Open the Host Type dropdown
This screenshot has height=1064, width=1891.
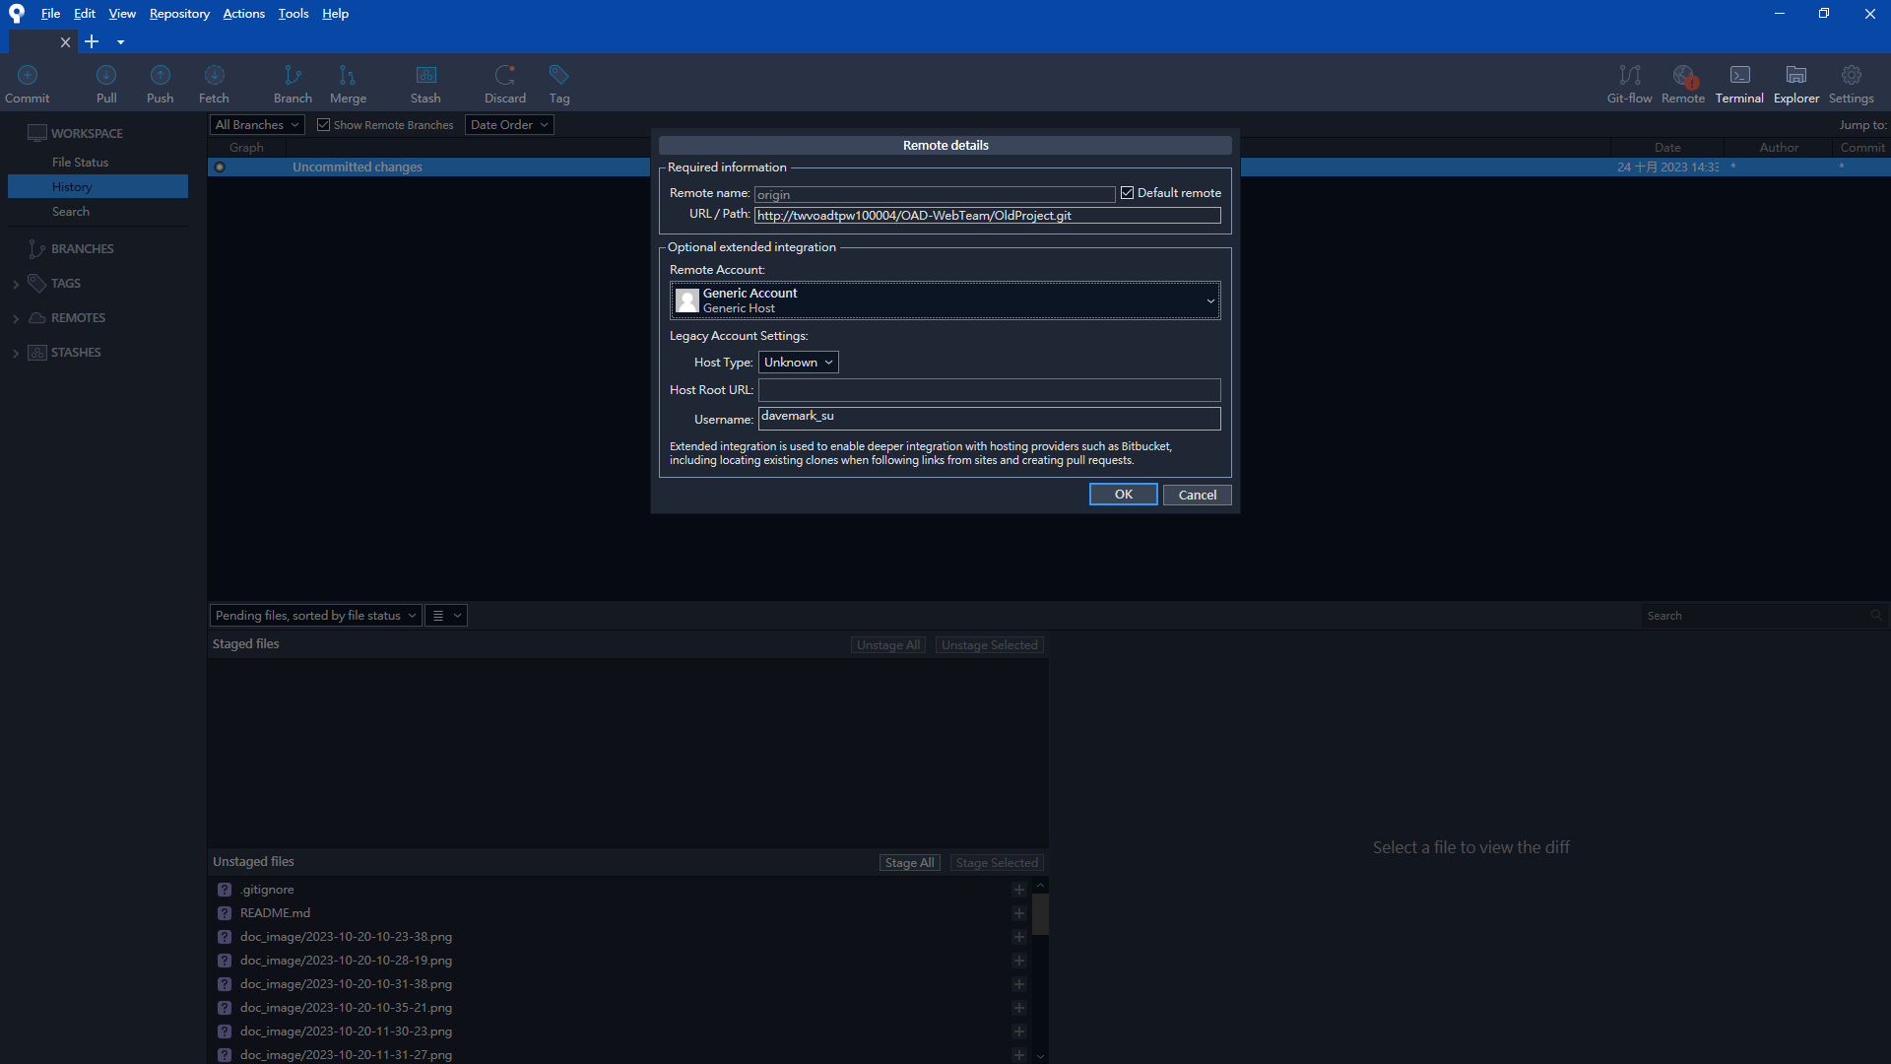coord(798,363)
